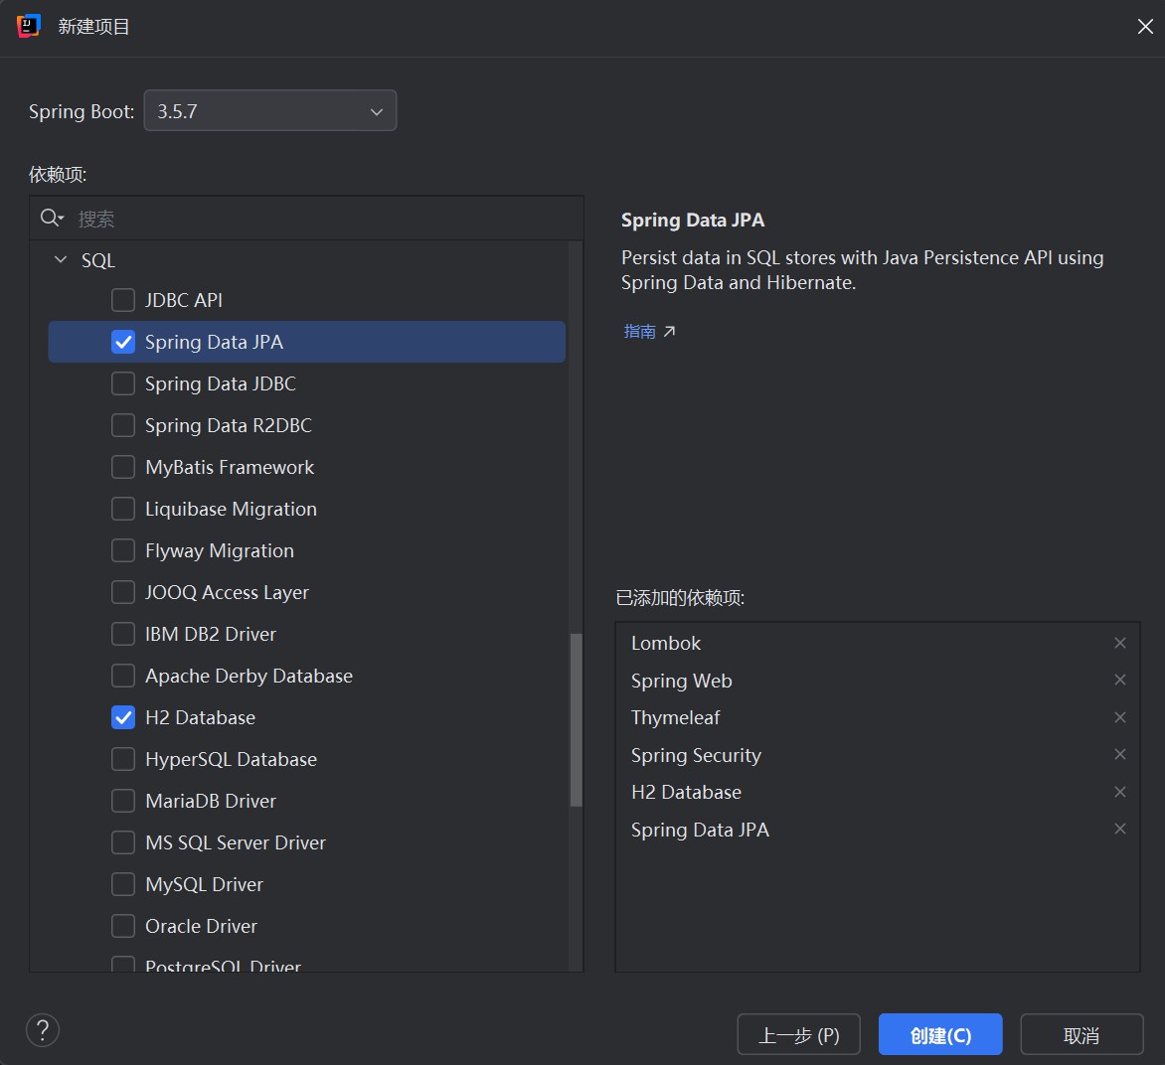Viewport: 1165px width, 1065px height.
Task: Select the Spring Data JDBC entry
Action: [221, 383]
